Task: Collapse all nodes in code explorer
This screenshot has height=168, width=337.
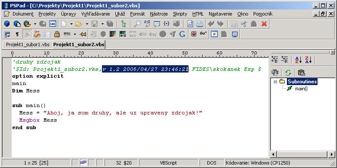Action: (285, 60)
